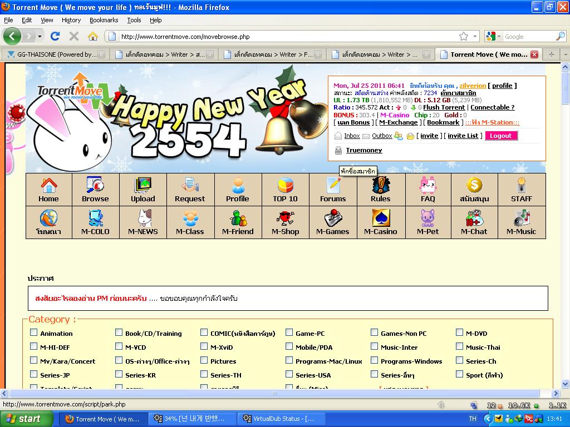Open a new tab with plus button
The image size is (570, 427).
(x=552, y=54)
